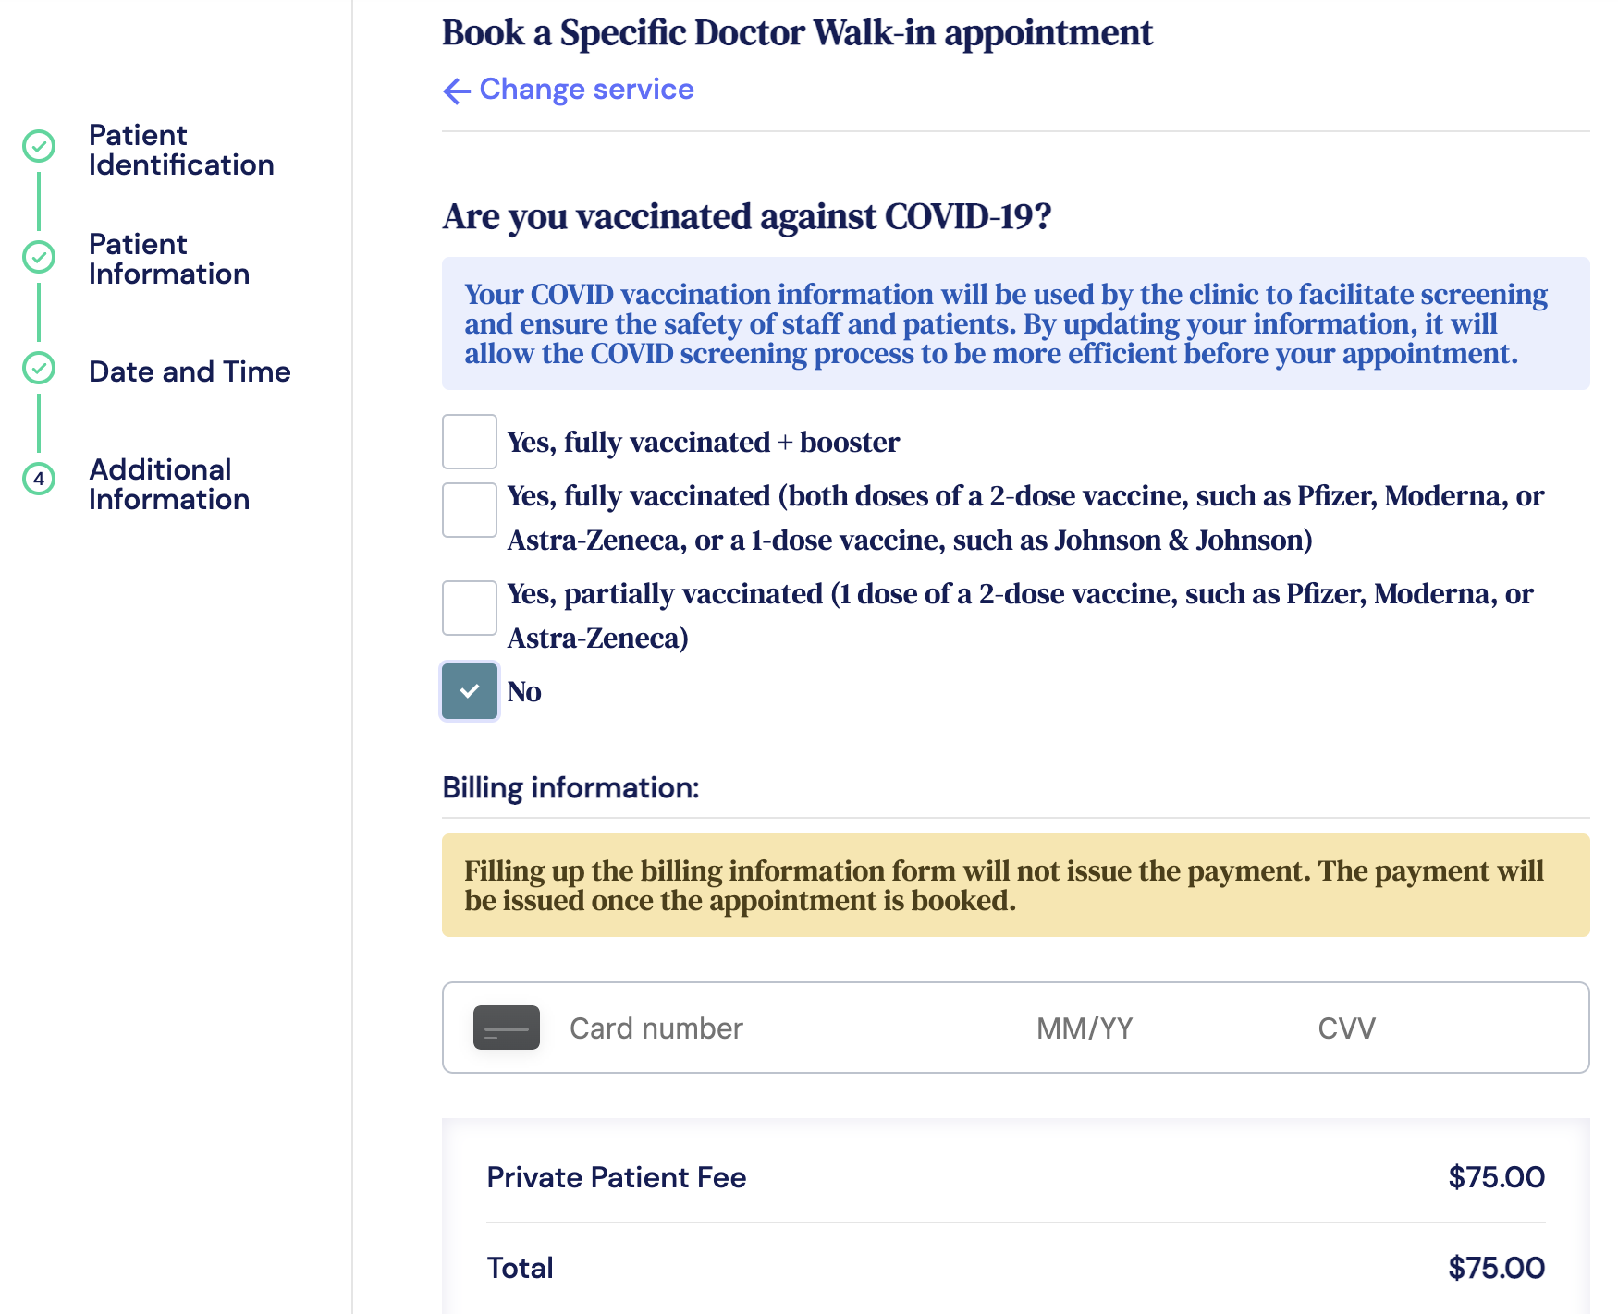Check 'Yes, fully vaccinated + booster' box

coord(470,442)
